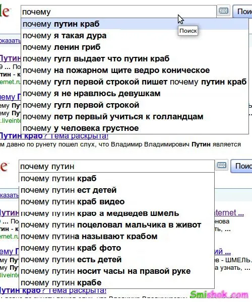Select suggestion 'почему путин краб видео'
Viewport: 252px width, 302px height.
116,202
